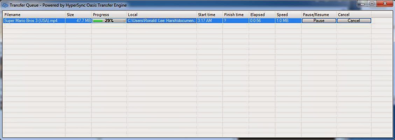Click the Pause/Resume column header
The image size is (395, 140).
tap(319, 15)
